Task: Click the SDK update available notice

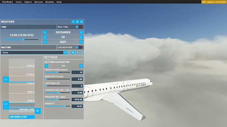Action: point(214,2)
